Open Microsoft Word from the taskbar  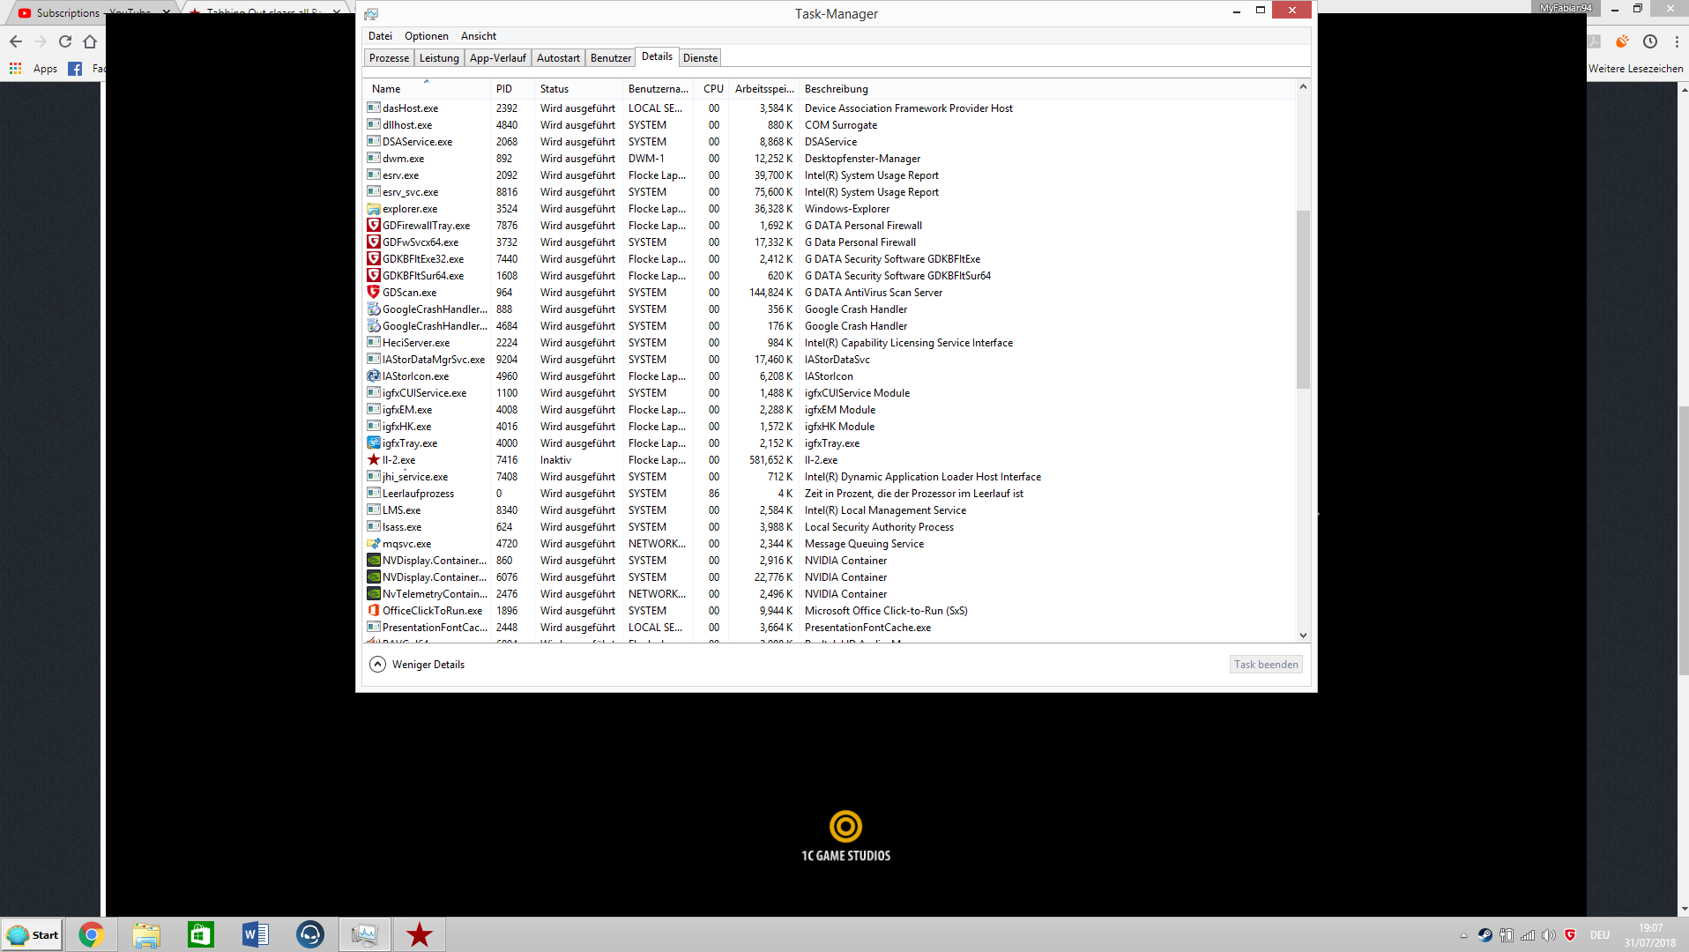256,934
